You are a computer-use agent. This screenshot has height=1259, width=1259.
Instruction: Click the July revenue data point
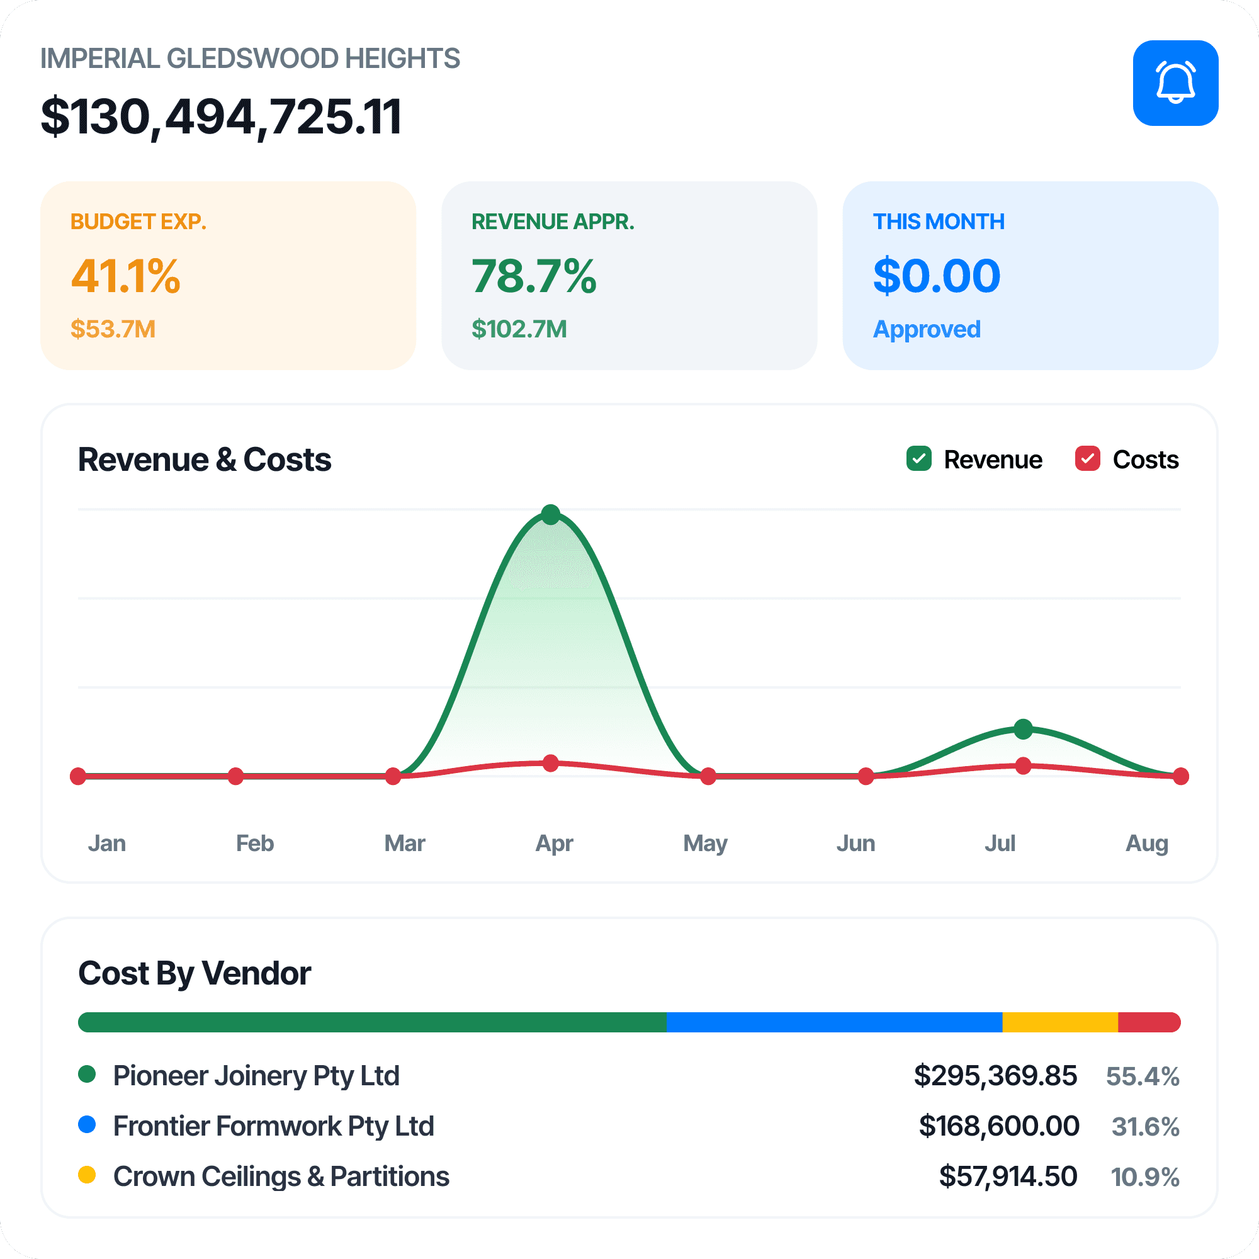pos(1024,729)
